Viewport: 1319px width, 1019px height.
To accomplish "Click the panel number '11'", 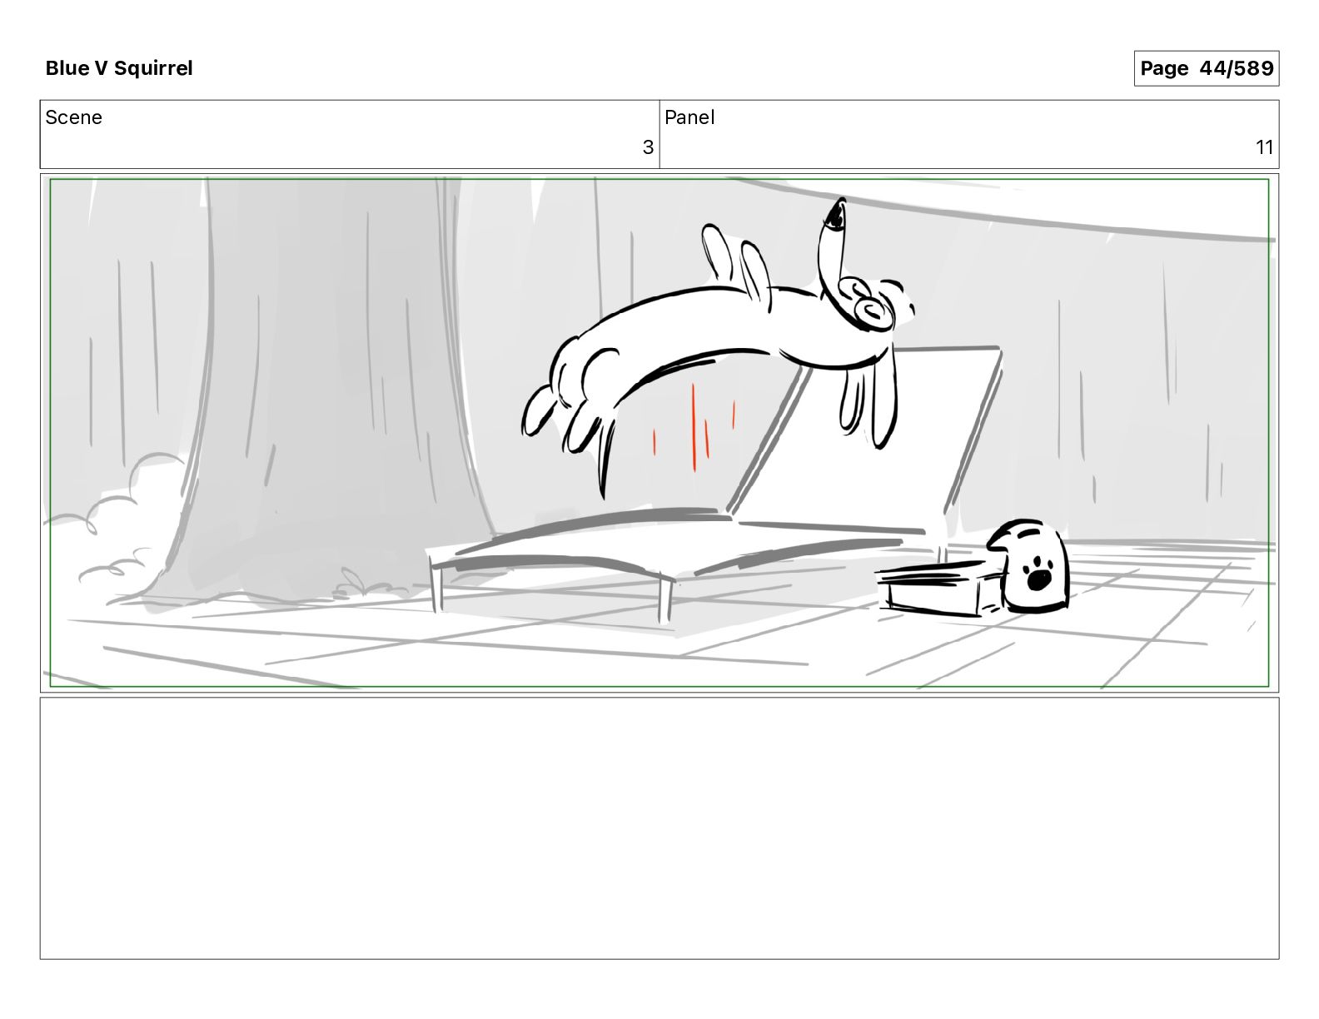I will click(1264, 147).
